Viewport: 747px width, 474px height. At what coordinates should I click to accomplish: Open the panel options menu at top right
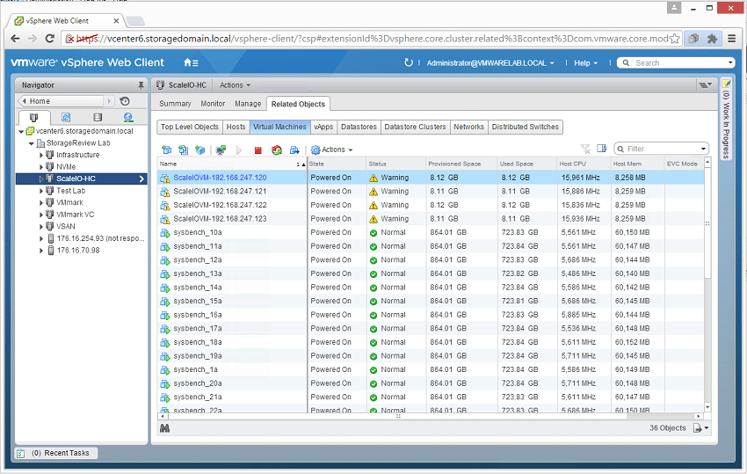point(705,85)
